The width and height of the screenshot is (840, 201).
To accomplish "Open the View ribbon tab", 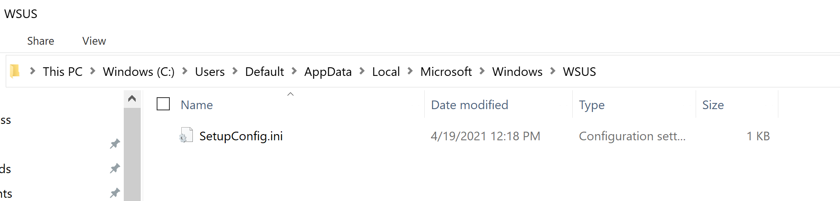I will click(x=94, y=41).
